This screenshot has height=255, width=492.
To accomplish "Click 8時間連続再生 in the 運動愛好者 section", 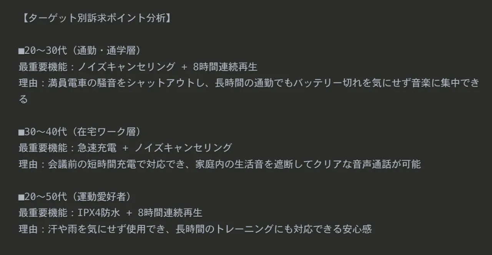I will pos(170,213).
